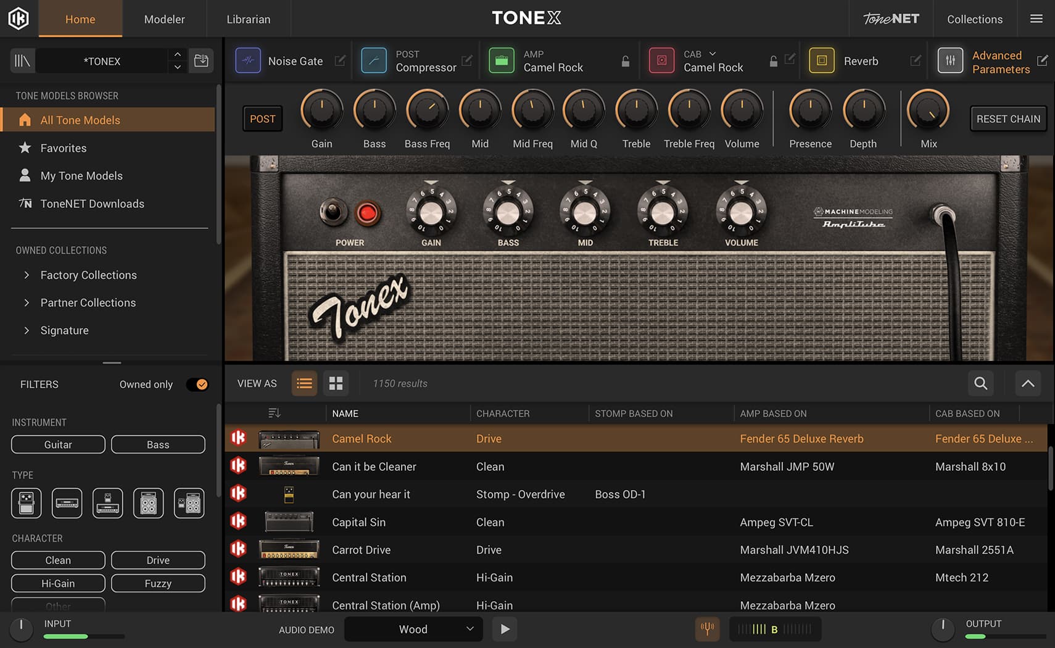Save preset with the save icon
Screen dimensions: 1055x648
coord(201,61)
